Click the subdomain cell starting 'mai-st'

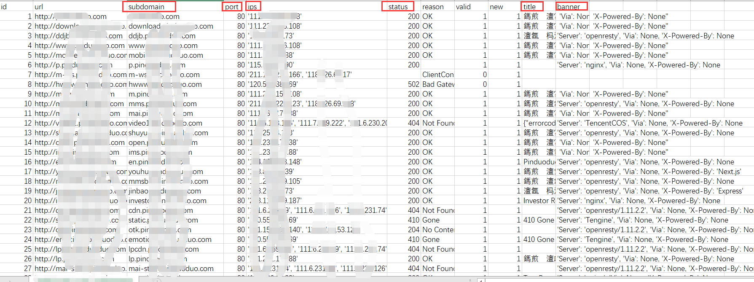point(175,269)
